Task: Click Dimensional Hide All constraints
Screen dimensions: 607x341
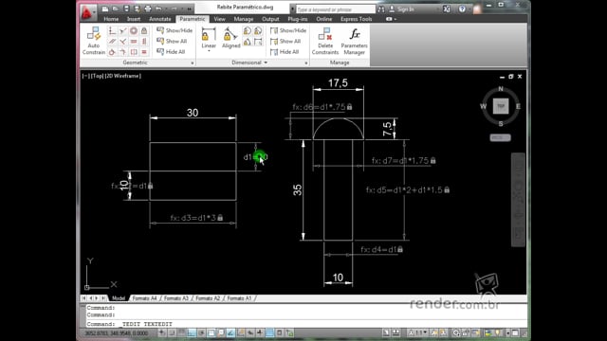Action: pos(285,52)
